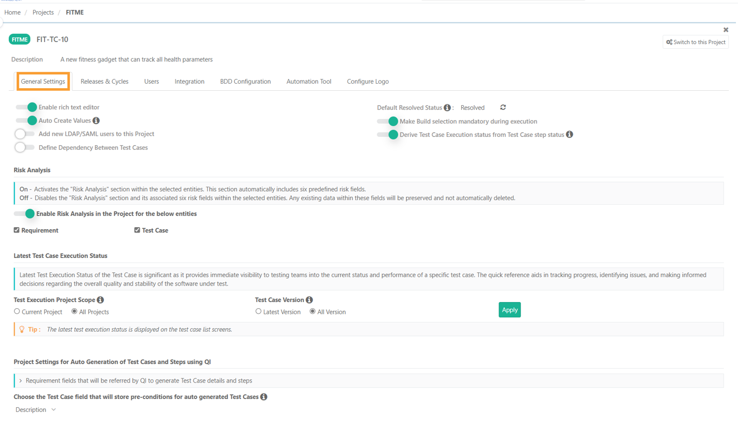738x441 pixels.
Task: Uncheck the Requirement checkbox
Action: [x=17, y=230]
